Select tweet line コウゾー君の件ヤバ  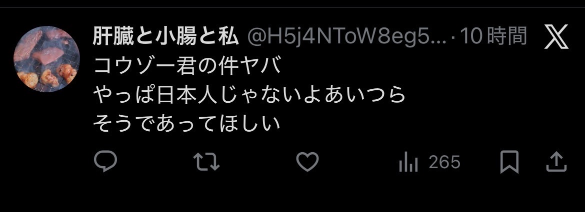[186, 66]
